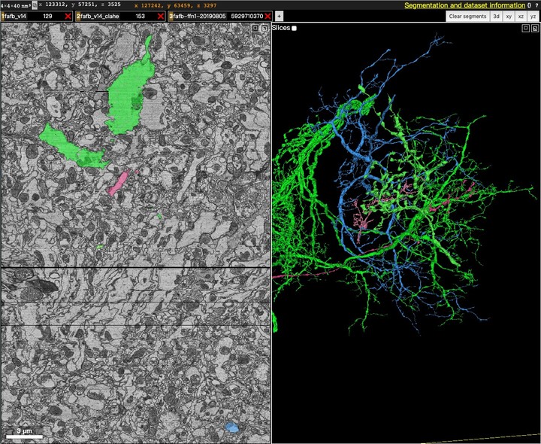Switch to the xy layout view
The image size is (541, 444).
pyautogui.click(x=509, y=17)
